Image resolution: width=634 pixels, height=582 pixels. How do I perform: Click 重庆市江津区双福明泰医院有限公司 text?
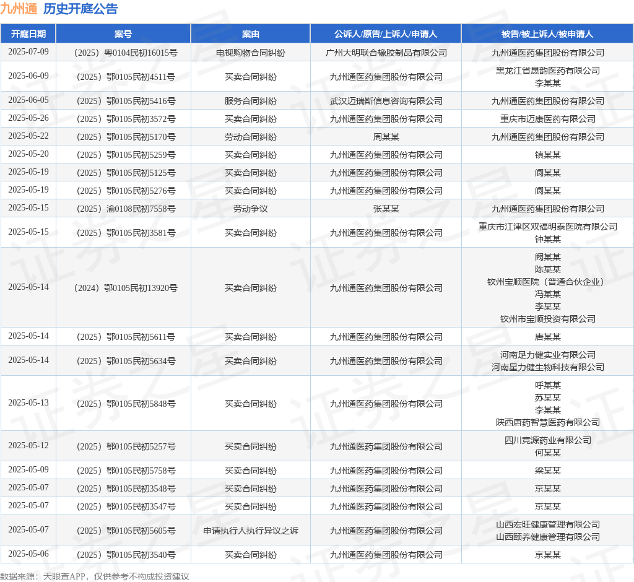pyautogui.click(x=547, y=227)
